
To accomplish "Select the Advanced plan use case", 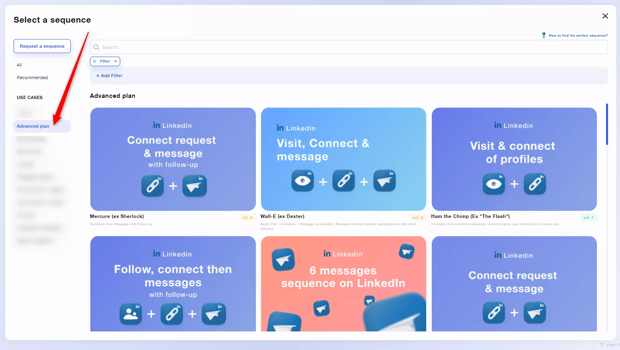I will point(33,126).
